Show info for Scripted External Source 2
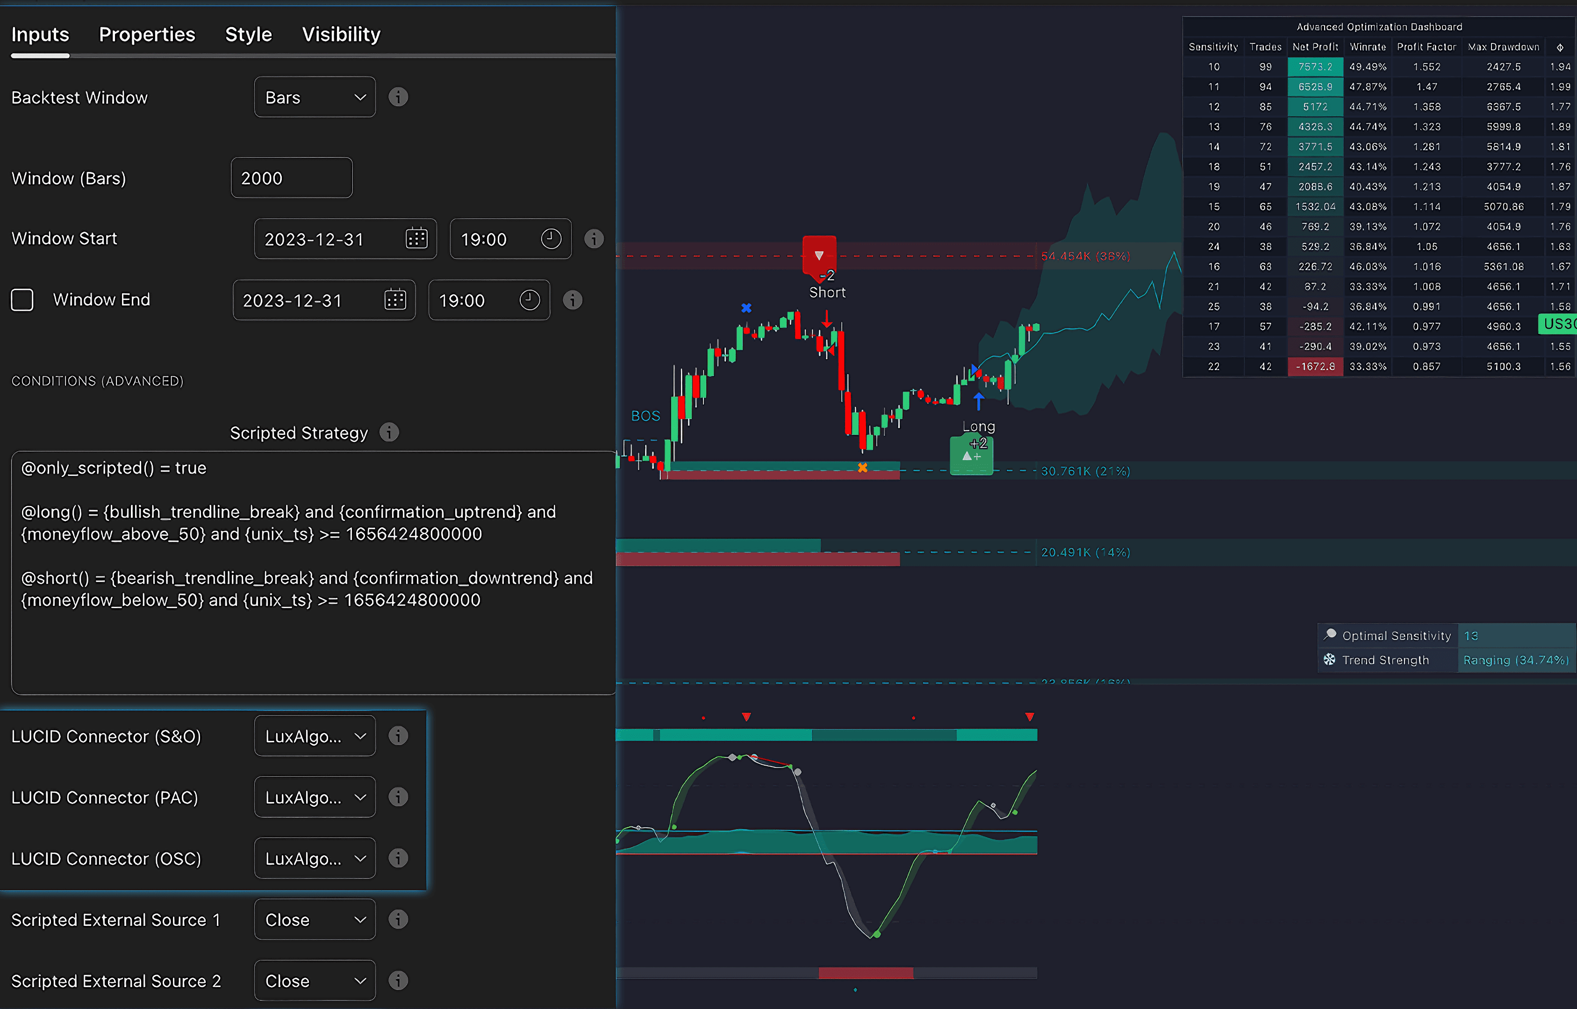This screenshot has width=1577, height=1009. click(x=398, y=980)
